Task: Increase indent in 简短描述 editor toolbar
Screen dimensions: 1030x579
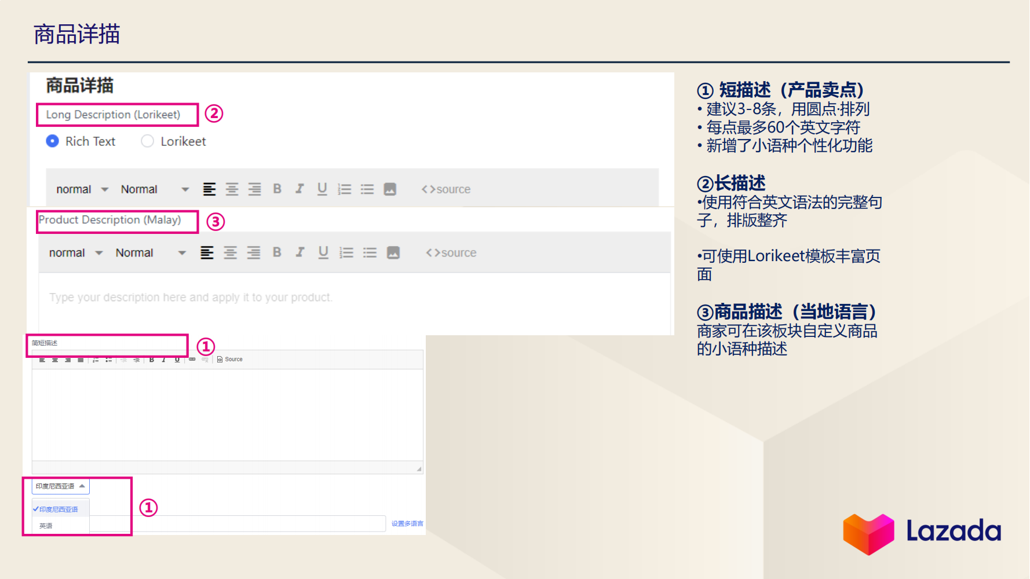Action: click(x=136, y=360)
